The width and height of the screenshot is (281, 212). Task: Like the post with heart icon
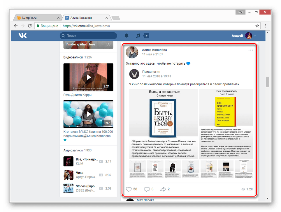tap(129, 189)
